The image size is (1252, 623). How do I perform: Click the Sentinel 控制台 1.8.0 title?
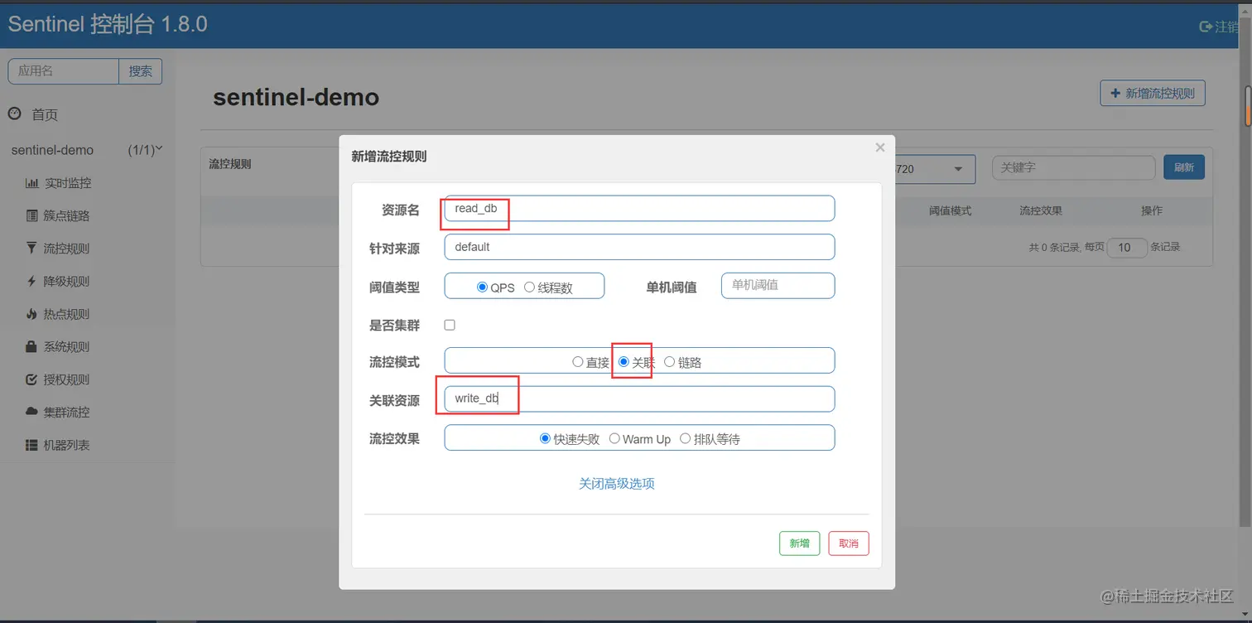point(108,25)
